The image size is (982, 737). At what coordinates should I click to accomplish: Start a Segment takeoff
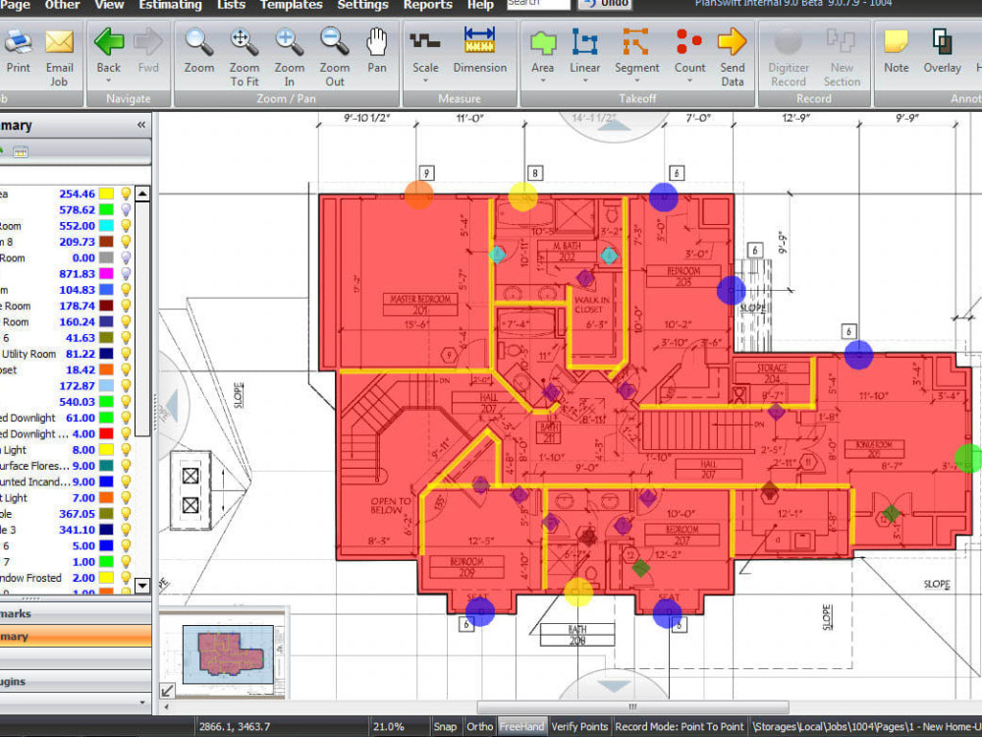pos(635,42)
